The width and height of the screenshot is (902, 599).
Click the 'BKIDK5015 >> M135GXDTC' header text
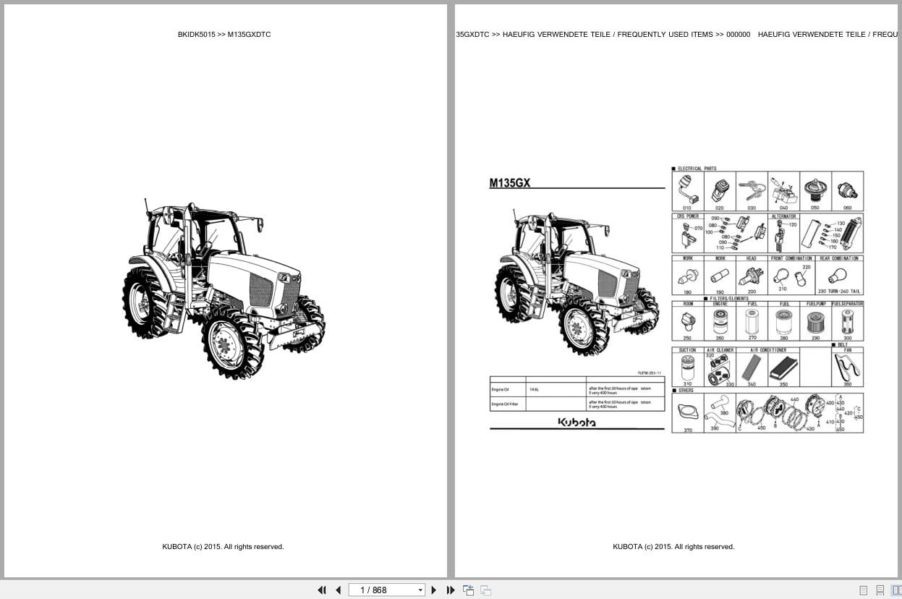[224, 34]
